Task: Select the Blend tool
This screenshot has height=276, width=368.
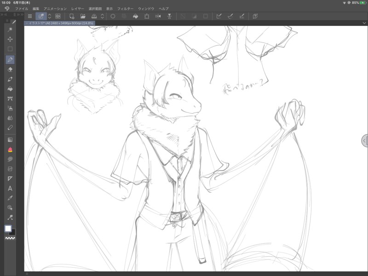Action: coord(10,118)
